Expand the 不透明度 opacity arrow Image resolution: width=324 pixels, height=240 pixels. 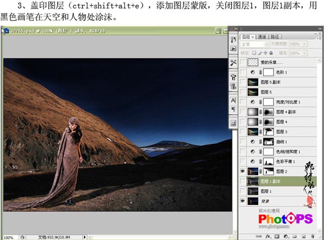click(x=304, y=44)
